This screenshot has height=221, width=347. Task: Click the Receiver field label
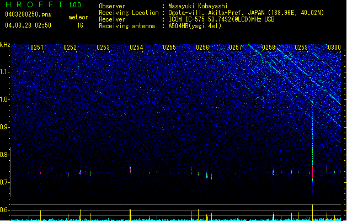click(x=112, y=19)
